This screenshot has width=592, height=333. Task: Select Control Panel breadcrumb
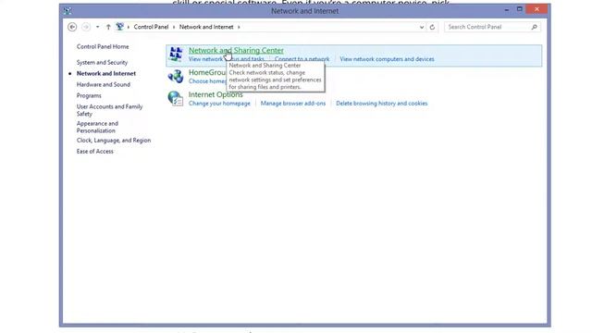click(x=151, y=27)
